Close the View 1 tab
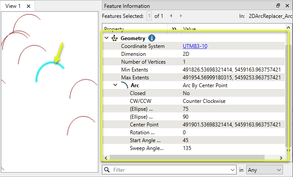This screenshot has height=177, width=293. (28, 6)
